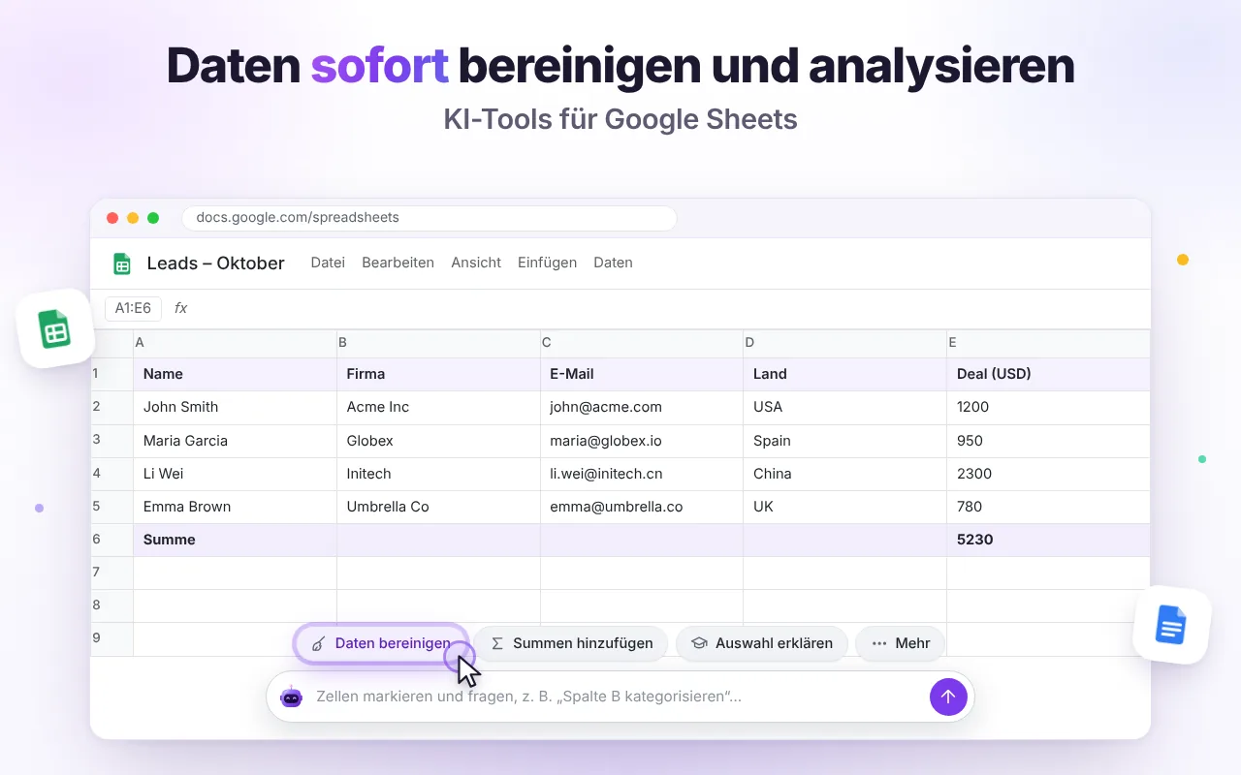Select row 6 header

[112, 540]
